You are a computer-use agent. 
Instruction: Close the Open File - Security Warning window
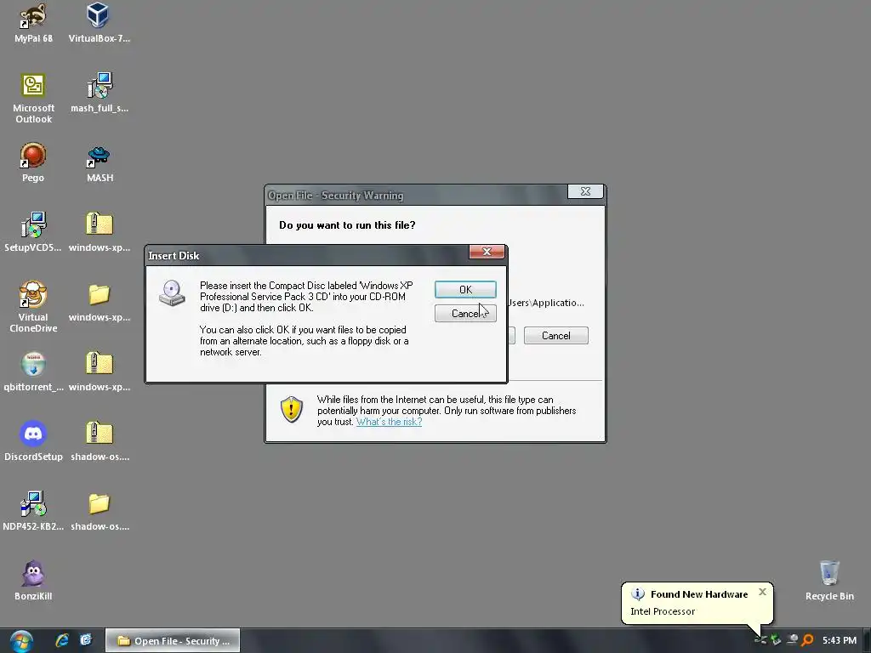[x=585, y=191]
